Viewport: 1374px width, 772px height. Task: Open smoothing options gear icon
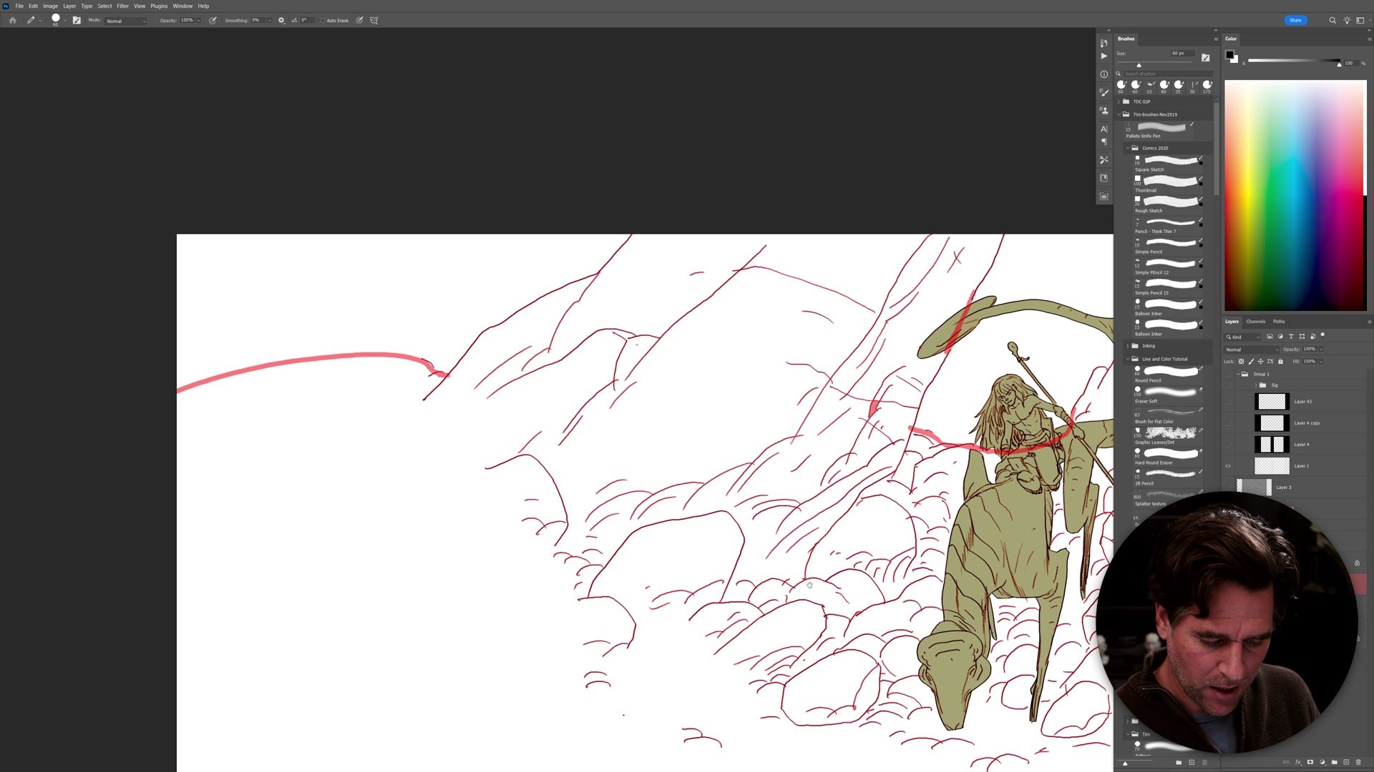(281, 21)
